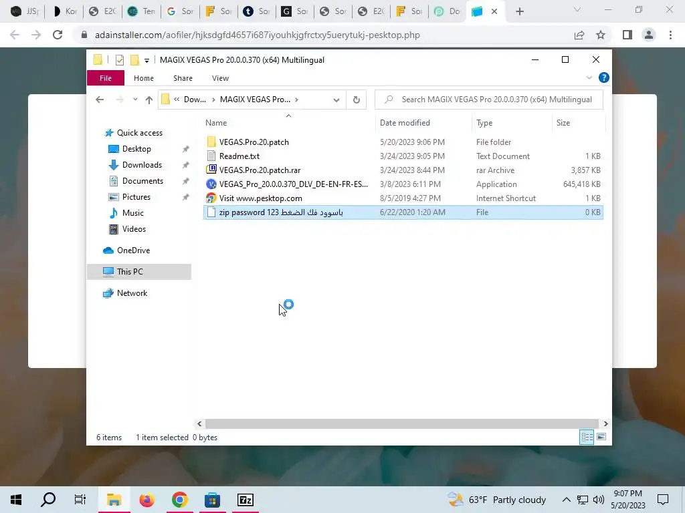Select the zip password 123 file icon
Image resolution: width=685 pixels, height=513 pixels.
coord(211,212)
